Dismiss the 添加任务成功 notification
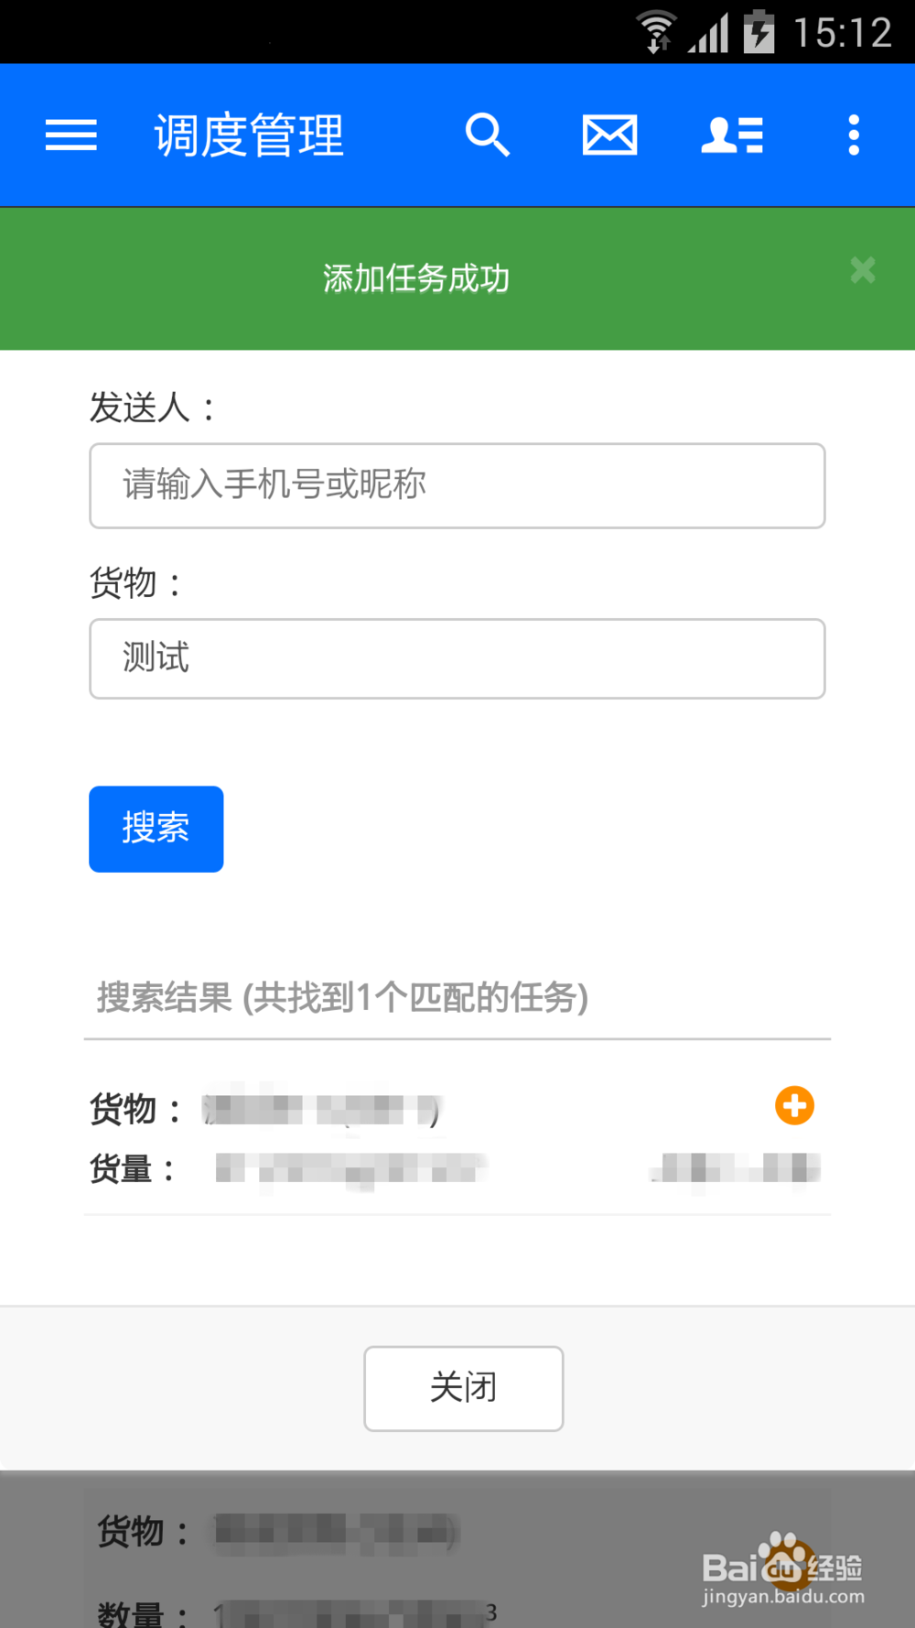This screenshot has width=915, height=1628. click(x=863, y=270)
